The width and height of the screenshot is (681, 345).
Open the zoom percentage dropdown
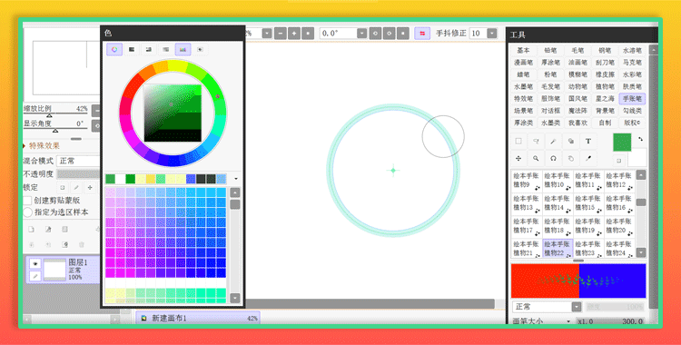267,34
